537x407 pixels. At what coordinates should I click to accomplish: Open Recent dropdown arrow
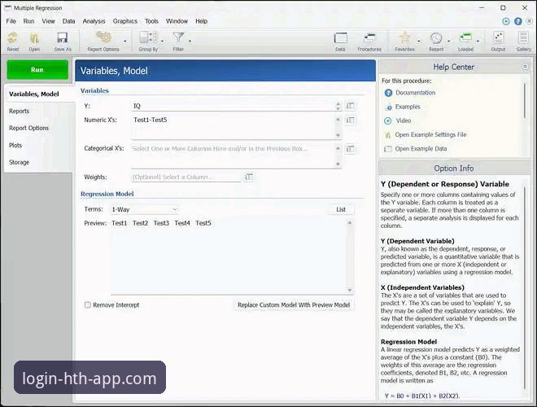[x=448, y=42]
